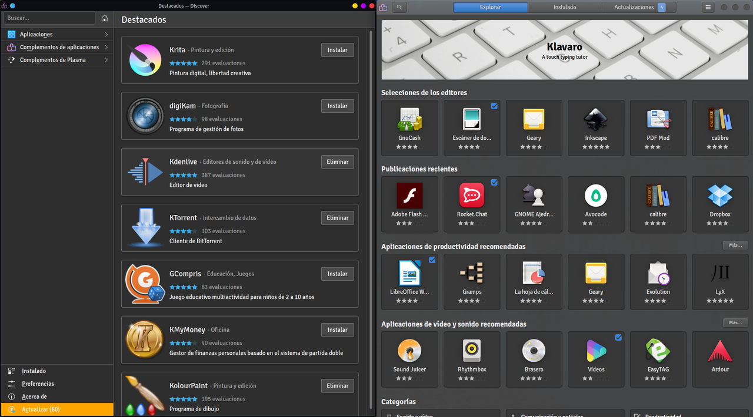Open the Krita app icon

coord(145,60)
